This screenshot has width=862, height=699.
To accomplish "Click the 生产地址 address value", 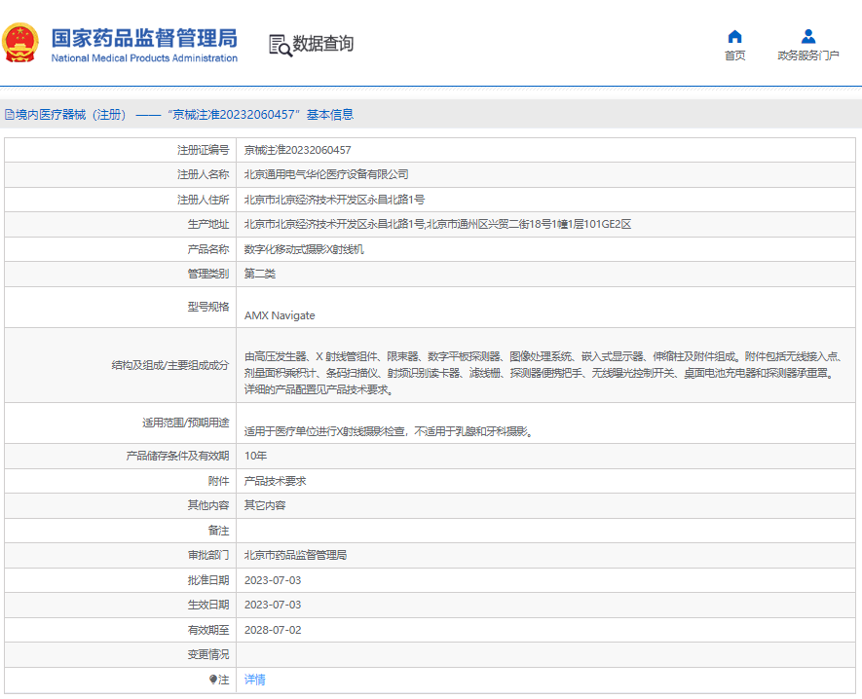I will (x=437, y=224).
